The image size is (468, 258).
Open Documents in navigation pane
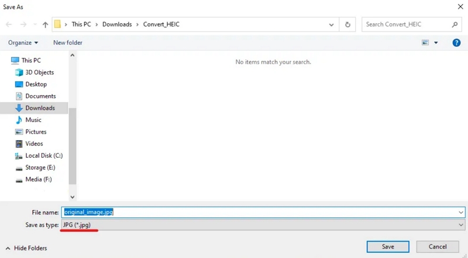(x=40, y=96)
